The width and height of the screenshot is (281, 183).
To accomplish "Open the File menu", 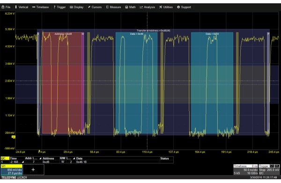I will pyautogui.click(x=6, y=7).
